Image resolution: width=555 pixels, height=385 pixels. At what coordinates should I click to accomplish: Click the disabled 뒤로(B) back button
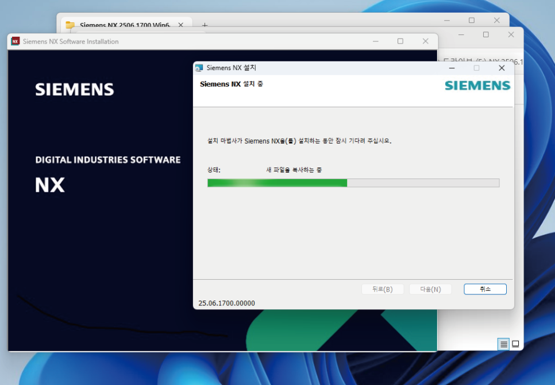pos(382,289)
